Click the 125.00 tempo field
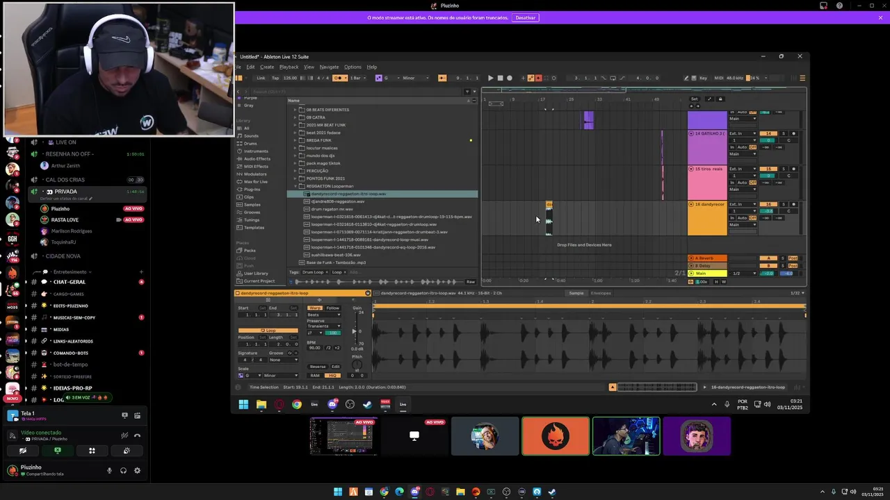 coord(290,78)
